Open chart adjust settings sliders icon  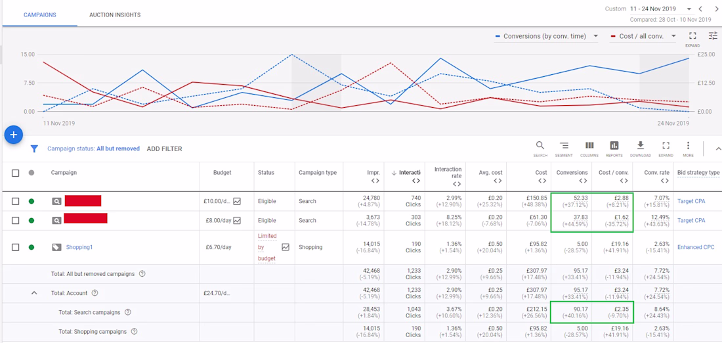tap(713, 35)
